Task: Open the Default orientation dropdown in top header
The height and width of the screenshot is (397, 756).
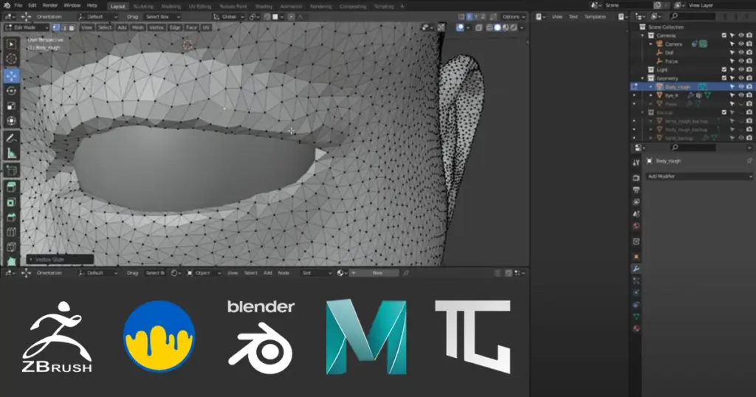Action: (x=99, y=16)
